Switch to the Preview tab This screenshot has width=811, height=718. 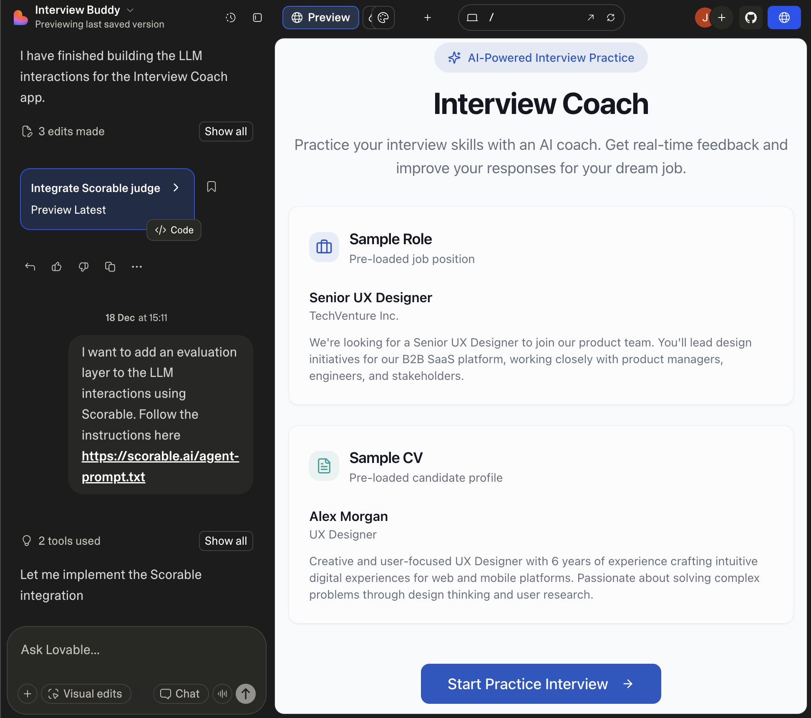pyautogui.click(x=320, y=18)
